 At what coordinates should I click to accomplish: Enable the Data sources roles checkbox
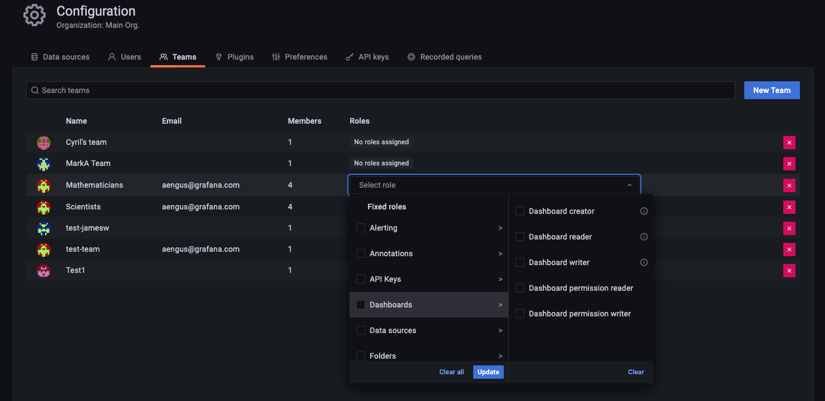360,330
